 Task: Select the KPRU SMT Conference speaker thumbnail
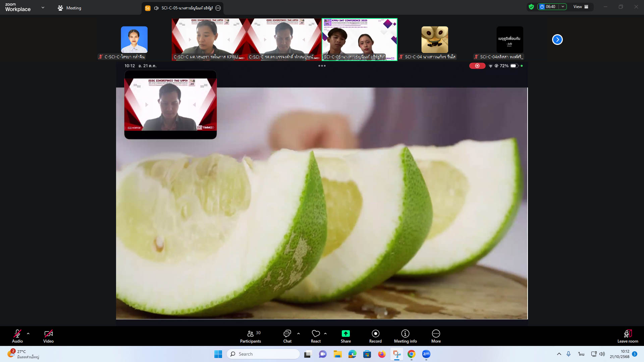click(x=359, y=39)
